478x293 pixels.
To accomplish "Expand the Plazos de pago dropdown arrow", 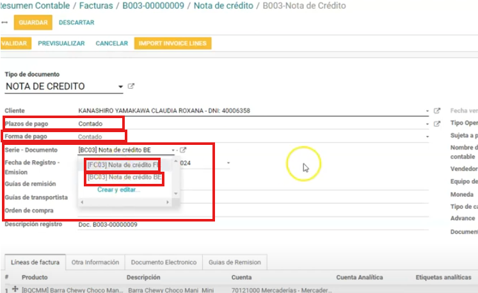I will [x=427, y=124].
